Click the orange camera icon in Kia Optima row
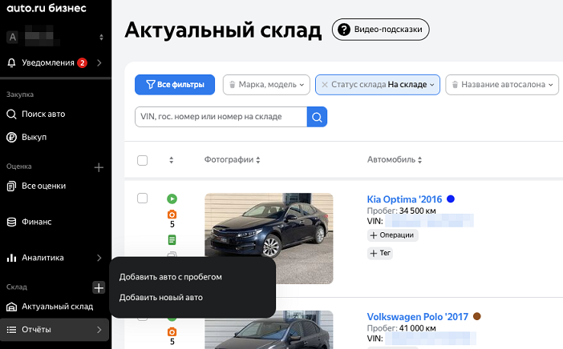Screen dimensions: 563x349 [172, 215]
